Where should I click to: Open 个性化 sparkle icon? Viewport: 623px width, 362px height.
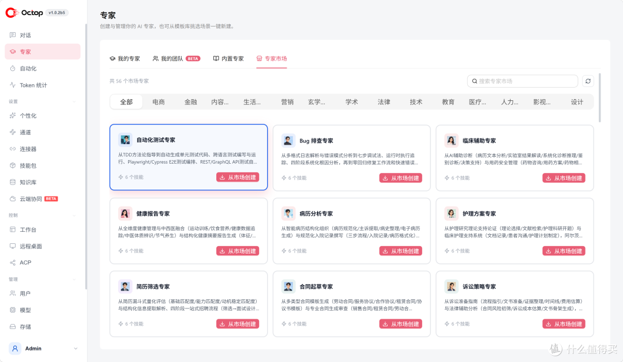tap(13, 115)
